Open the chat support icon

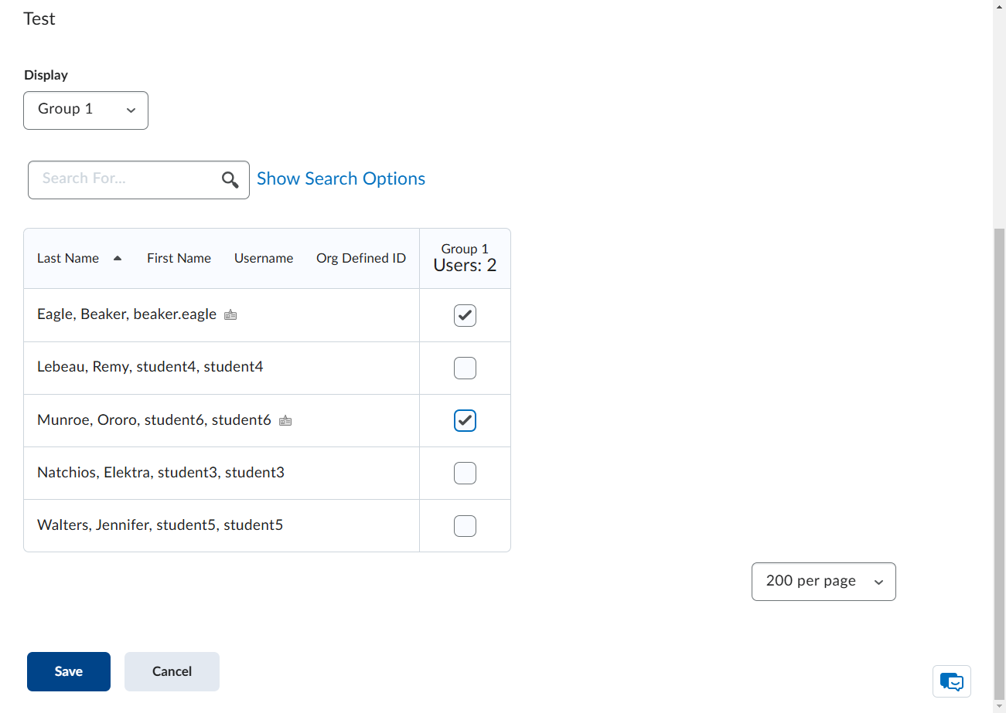click(951, 681)
